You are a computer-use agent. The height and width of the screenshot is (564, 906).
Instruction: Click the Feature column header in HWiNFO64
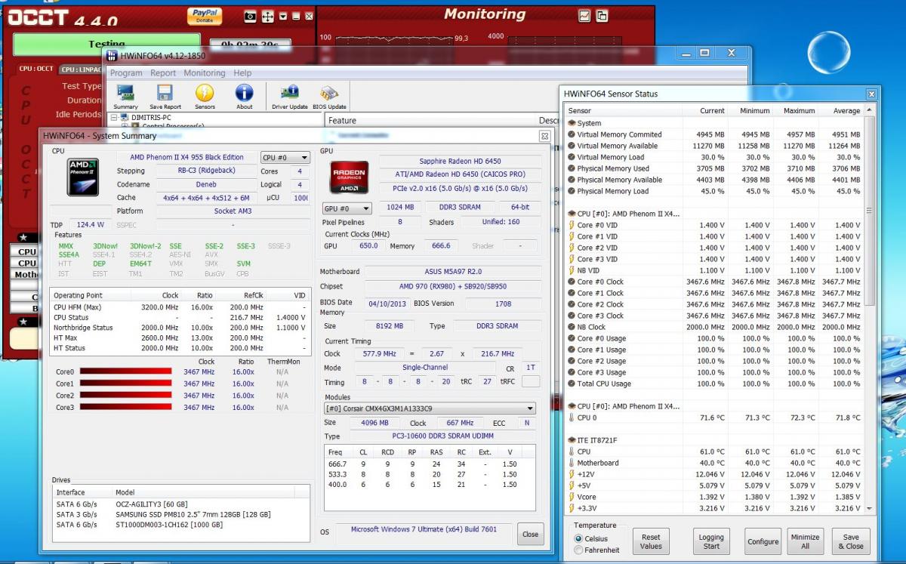[x=431, y=120]
